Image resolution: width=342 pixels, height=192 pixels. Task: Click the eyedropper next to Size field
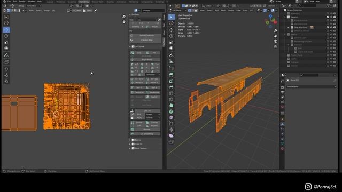[159, 20]
